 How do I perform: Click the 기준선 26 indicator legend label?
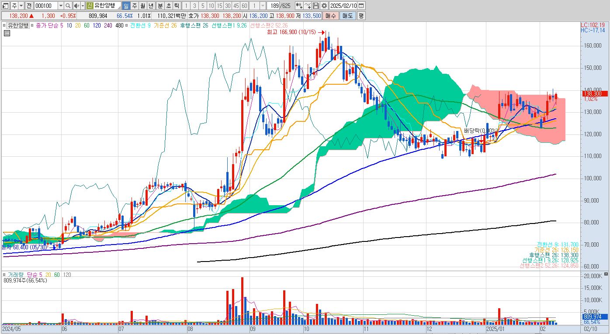(x=165, y=25)
